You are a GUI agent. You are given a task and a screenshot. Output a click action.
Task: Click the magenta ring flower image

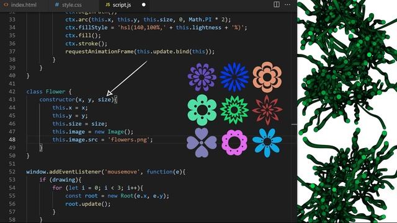[234, 142]
